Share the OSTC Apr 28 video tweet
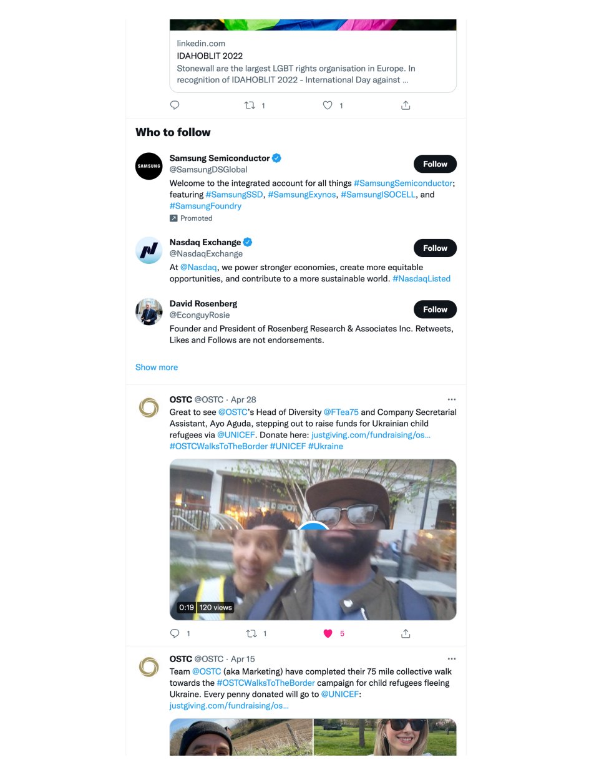 coord(406,633)
